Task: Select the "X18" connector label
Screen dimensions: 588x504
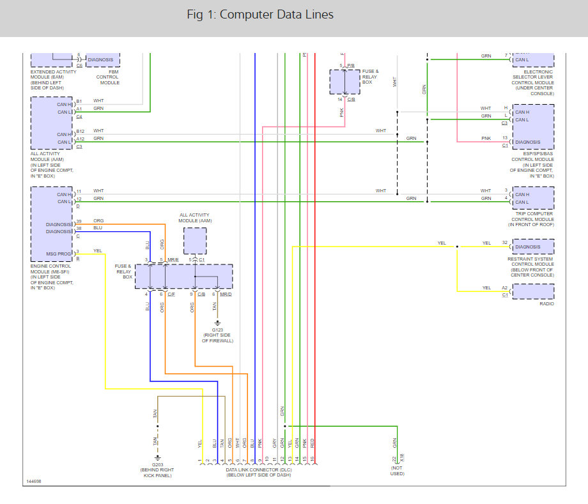Action: point(402,457)
